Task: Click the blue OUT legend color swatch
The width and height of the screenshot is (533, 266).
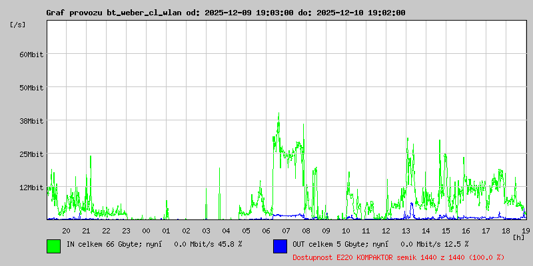Action: tap(280, 246)
